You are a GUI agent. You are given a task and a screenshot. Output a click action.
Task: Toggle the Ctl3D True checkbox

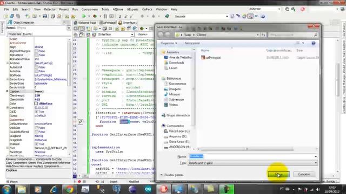coord(36,112)
